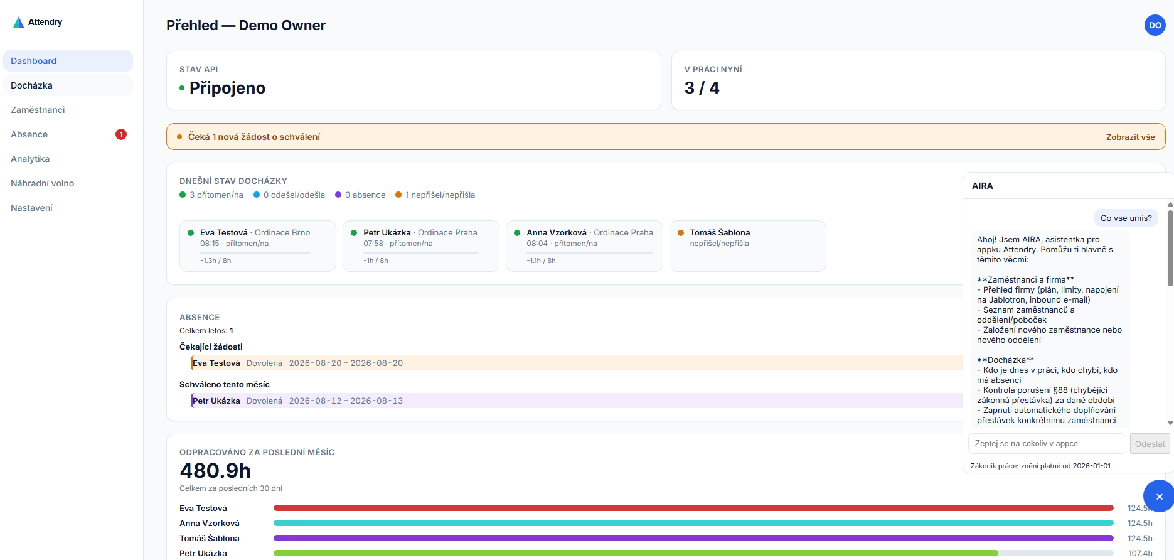
Task: Click the AIRA panel title
Action: (983, 186)
